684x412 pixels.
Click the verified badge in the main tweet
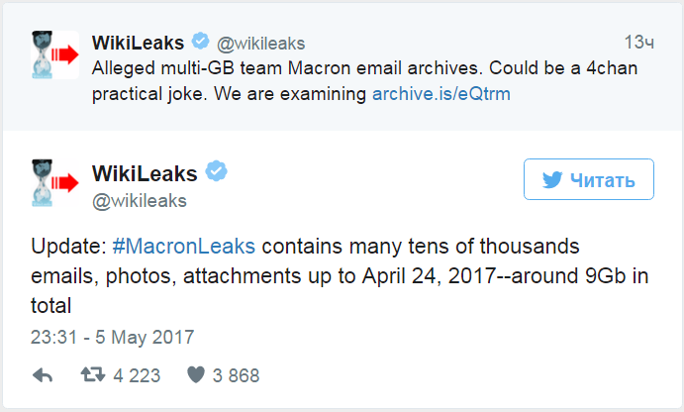click(217, 172)
